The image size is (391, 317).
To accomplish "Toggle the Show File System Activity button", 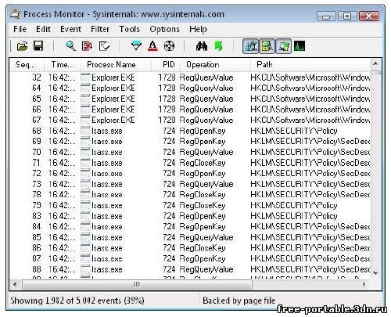I will [x=267, y=46].
